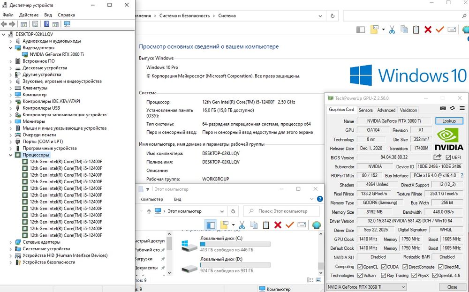Open address dropdown in Explorer Этот компьютер bar
The width and height of the screenshot is (469, 292).
tap(222, 211)
